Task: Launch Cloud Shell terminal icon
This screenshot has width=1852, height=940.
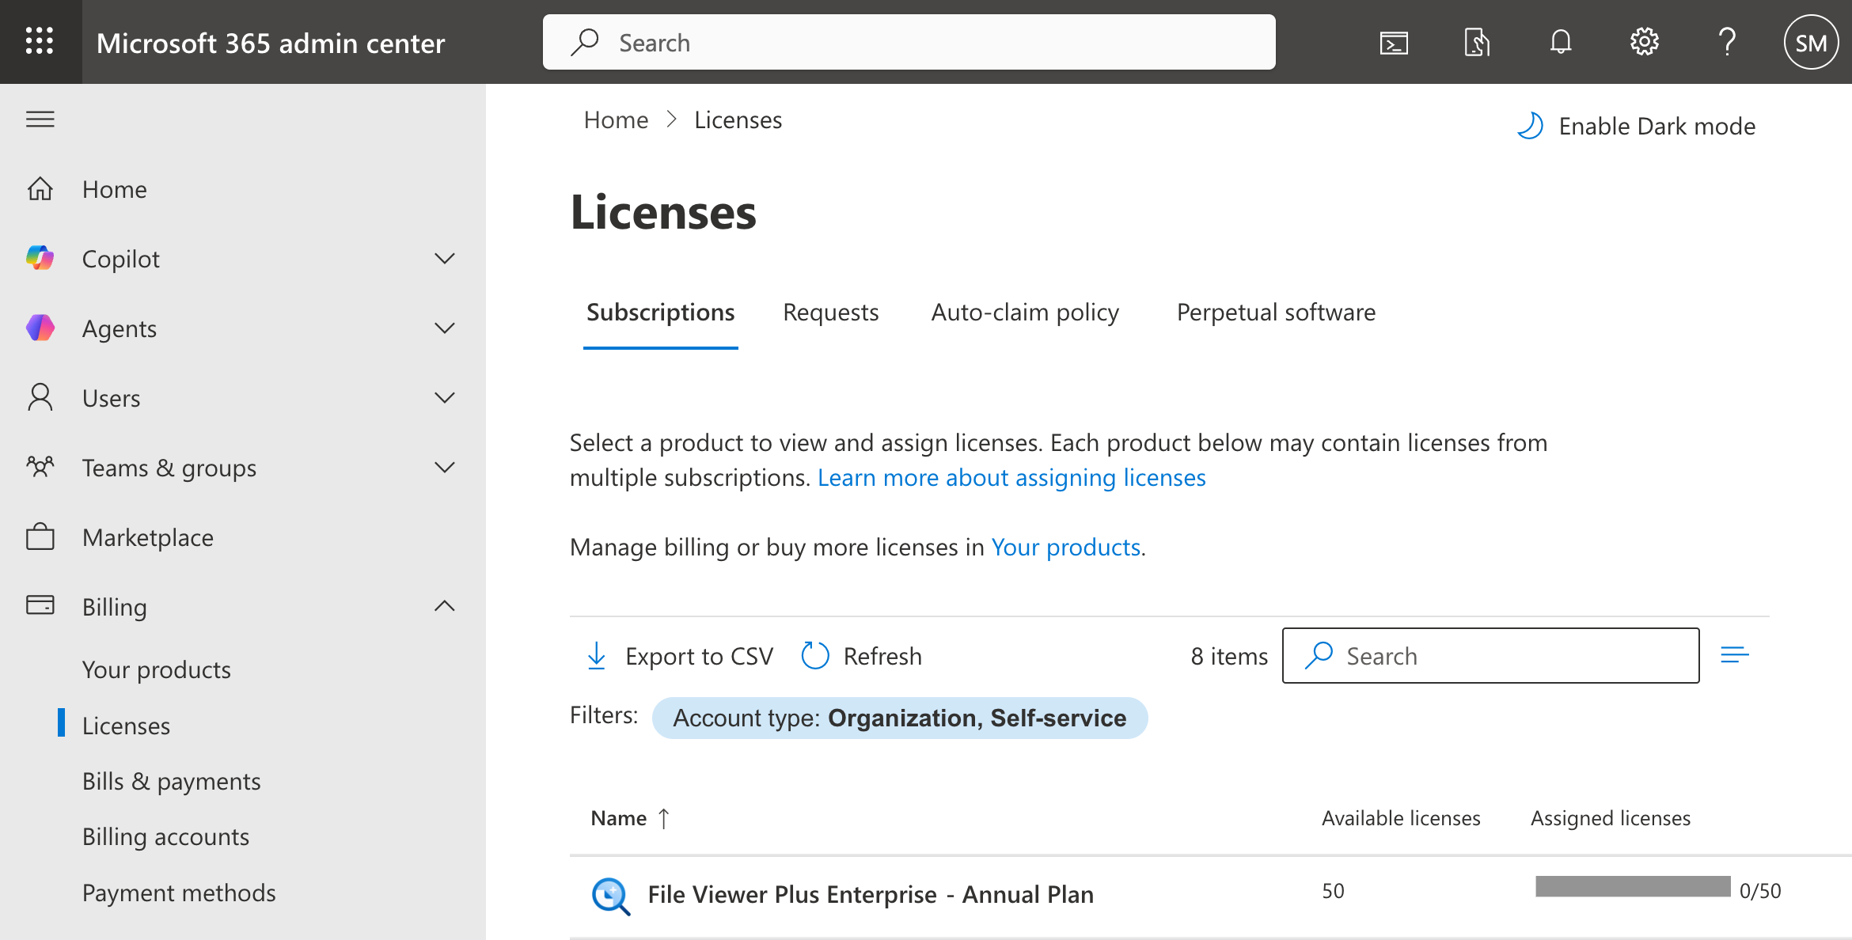Action: coord(1394,42)
